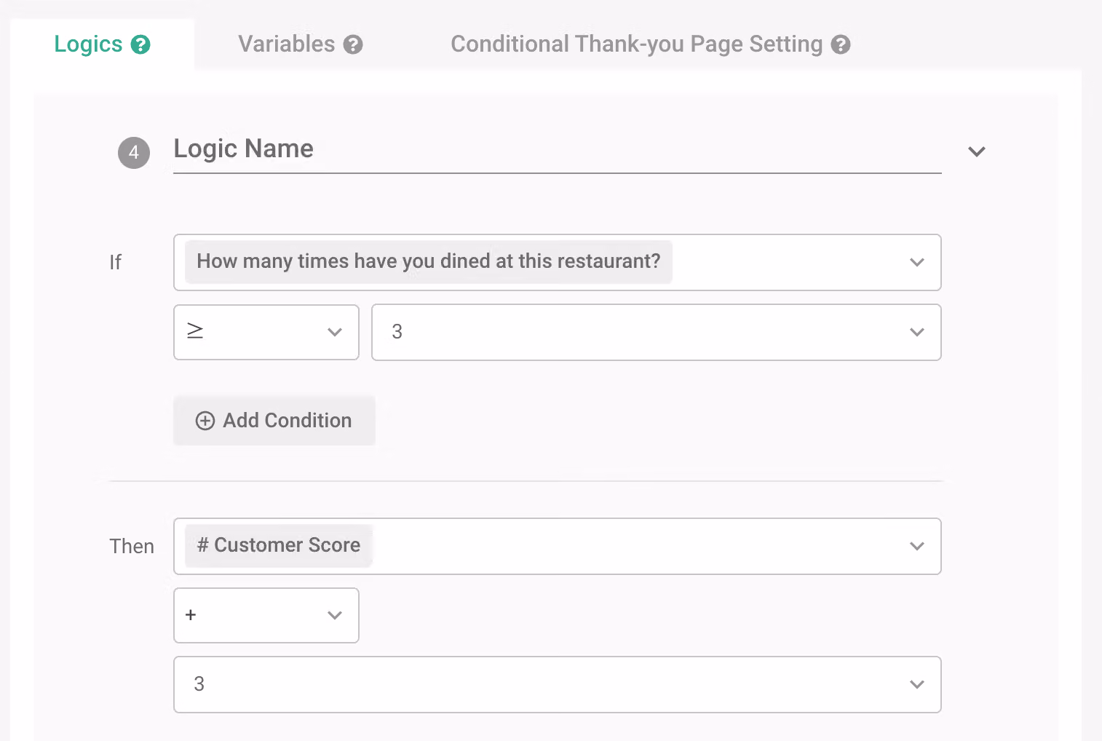Select the Logics tab
This screenshot has width=1102, height=741.
click(102, 44)
